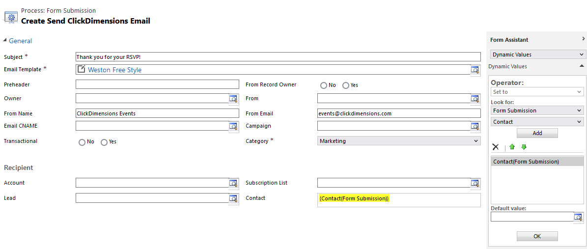Click the From Email field
The width and height of the screenshot is (587, 249).
[399, 113]
